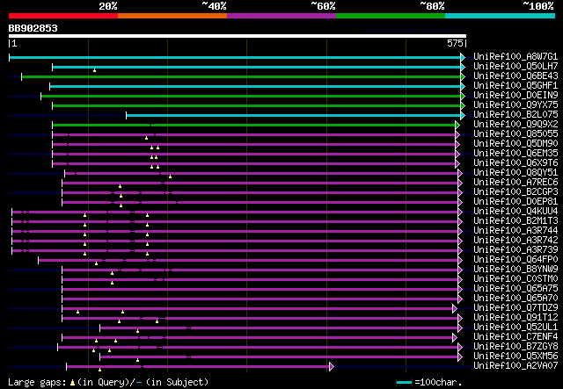
Task: Click the UniRef100_Q85055 label
Action: 515,134
